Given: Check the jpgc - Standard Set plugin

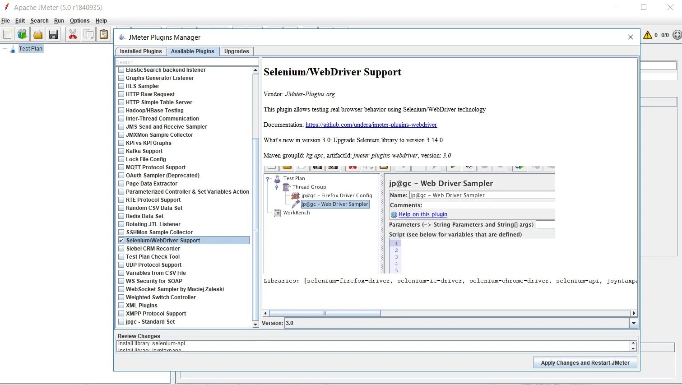Looking at the screenshot, I should [121, 322].
